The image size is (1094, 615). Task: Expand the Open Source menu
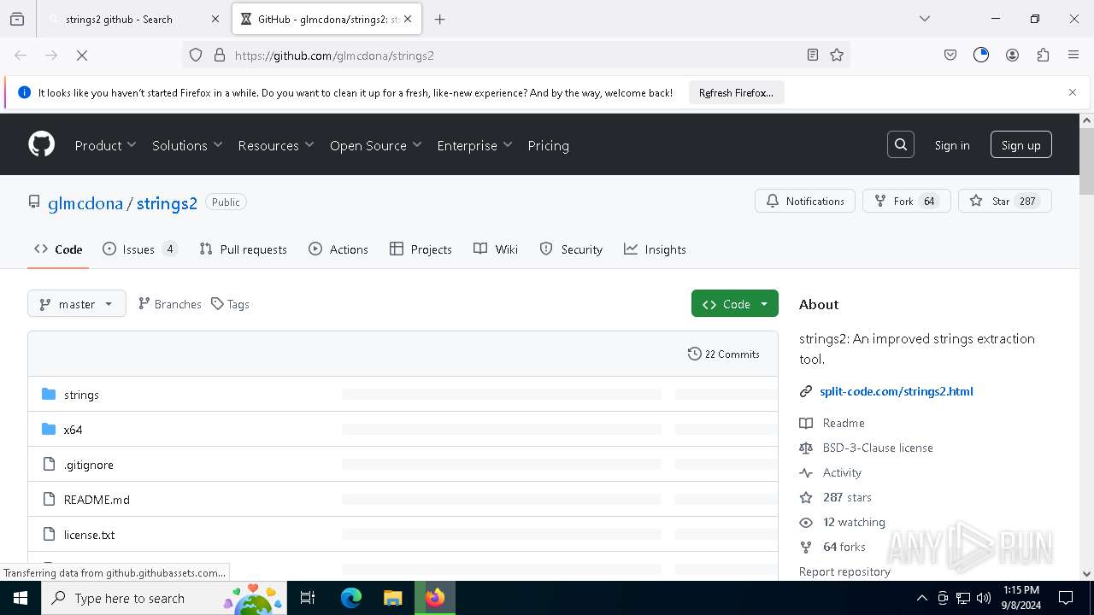pos(376,145)
